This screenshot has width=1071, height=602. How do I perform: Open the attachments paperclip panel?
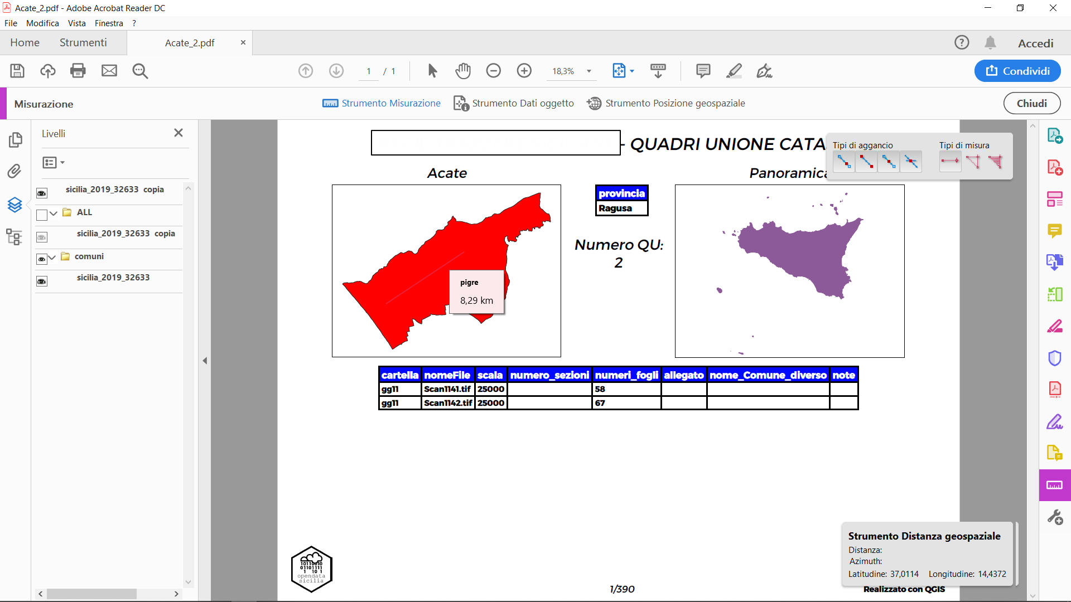pyautogui.click(x=15, y=171)
